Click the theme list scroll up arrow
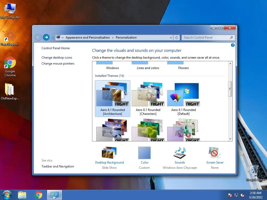 [x=230, y=64]
